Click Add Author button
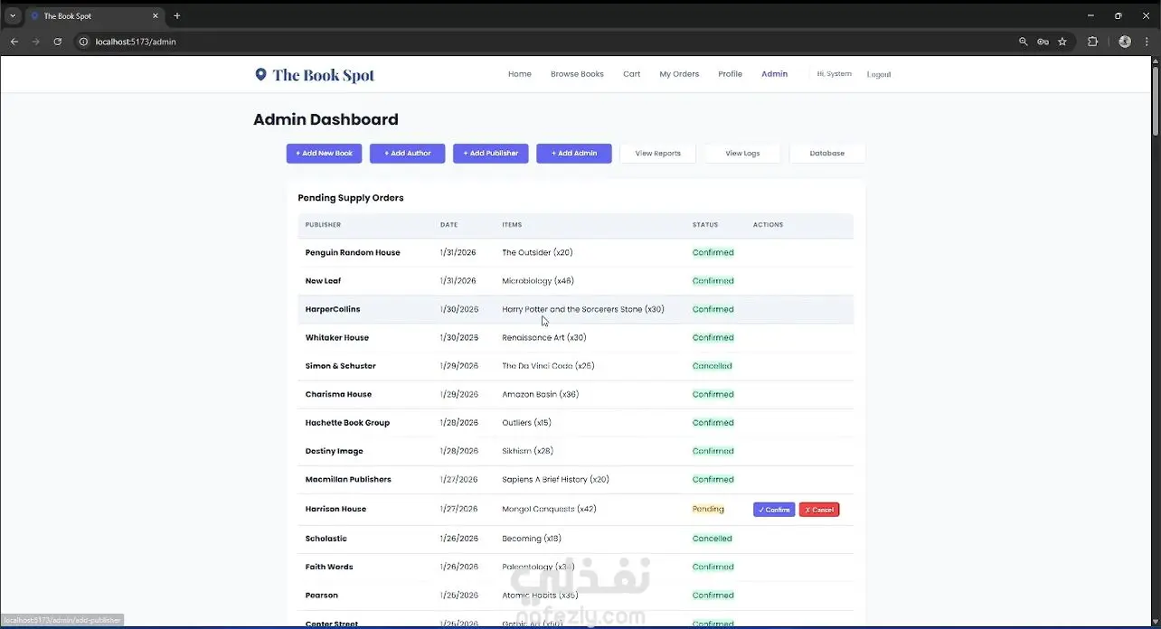This screenshot has height=629, width=1161. coord(407,154)
